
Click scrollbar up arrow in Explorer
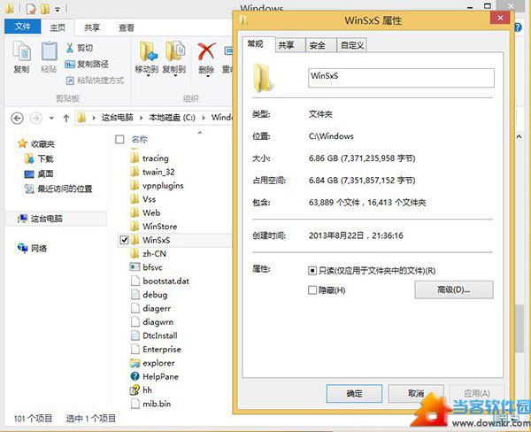coord(519,136)
